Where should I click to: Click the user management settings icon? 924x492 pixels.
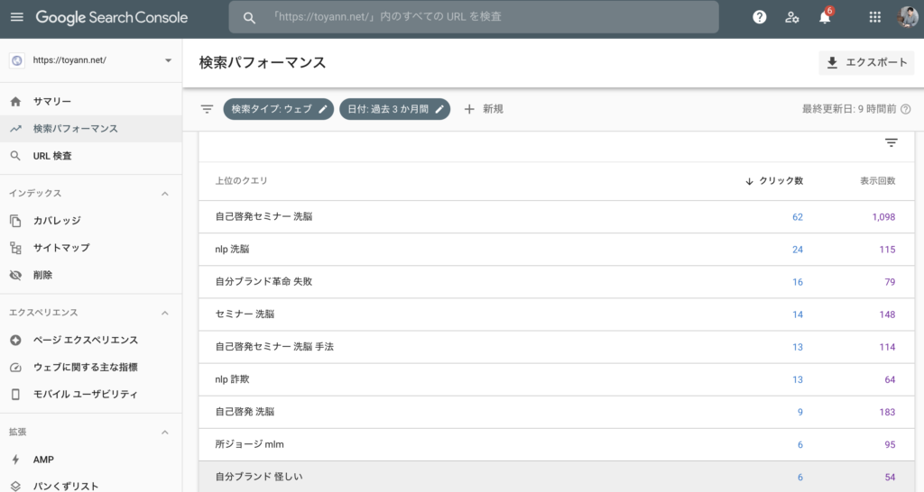pos(792,17)
